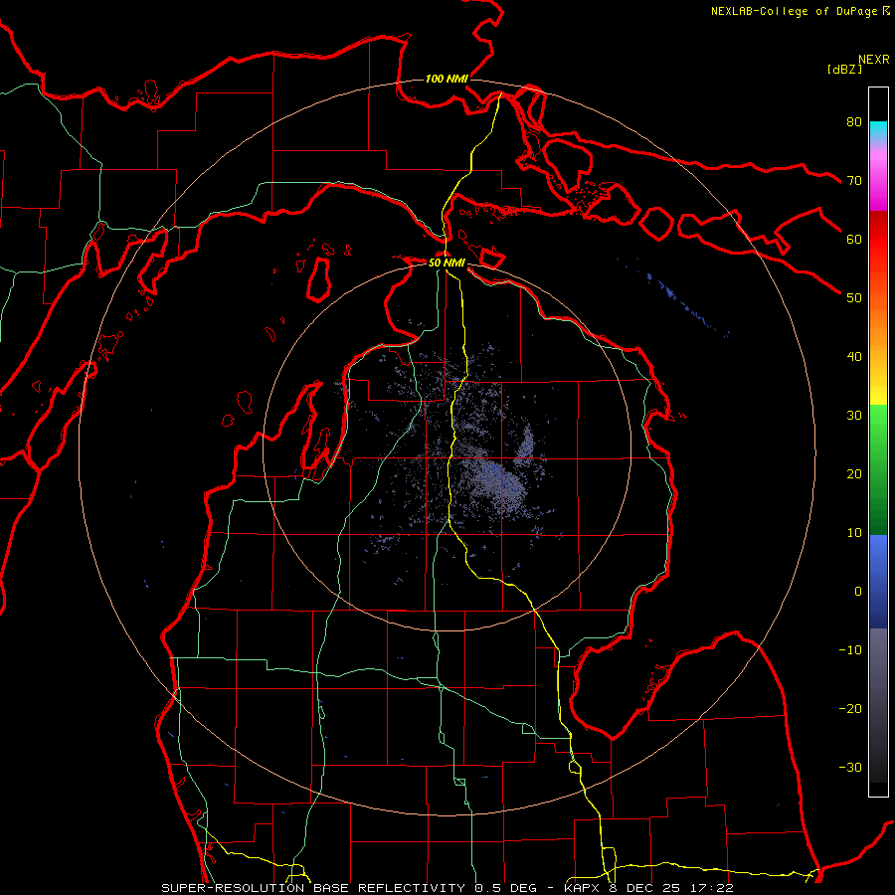The height and width of the screenshot is (895, 895).
Task: Click the dense radar echo cluster near center
Action: point(493,479)
